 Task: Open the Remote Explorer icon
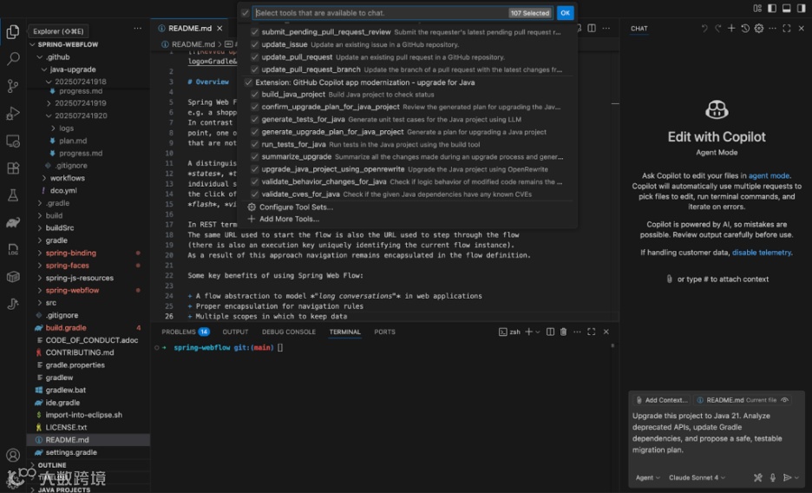pos(13,141)
